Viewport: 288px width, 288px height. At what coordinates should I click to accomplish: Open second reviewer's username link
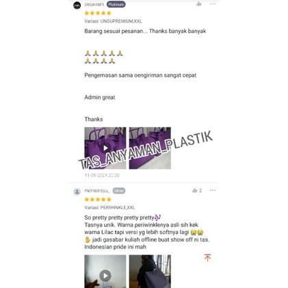[97, 191]
